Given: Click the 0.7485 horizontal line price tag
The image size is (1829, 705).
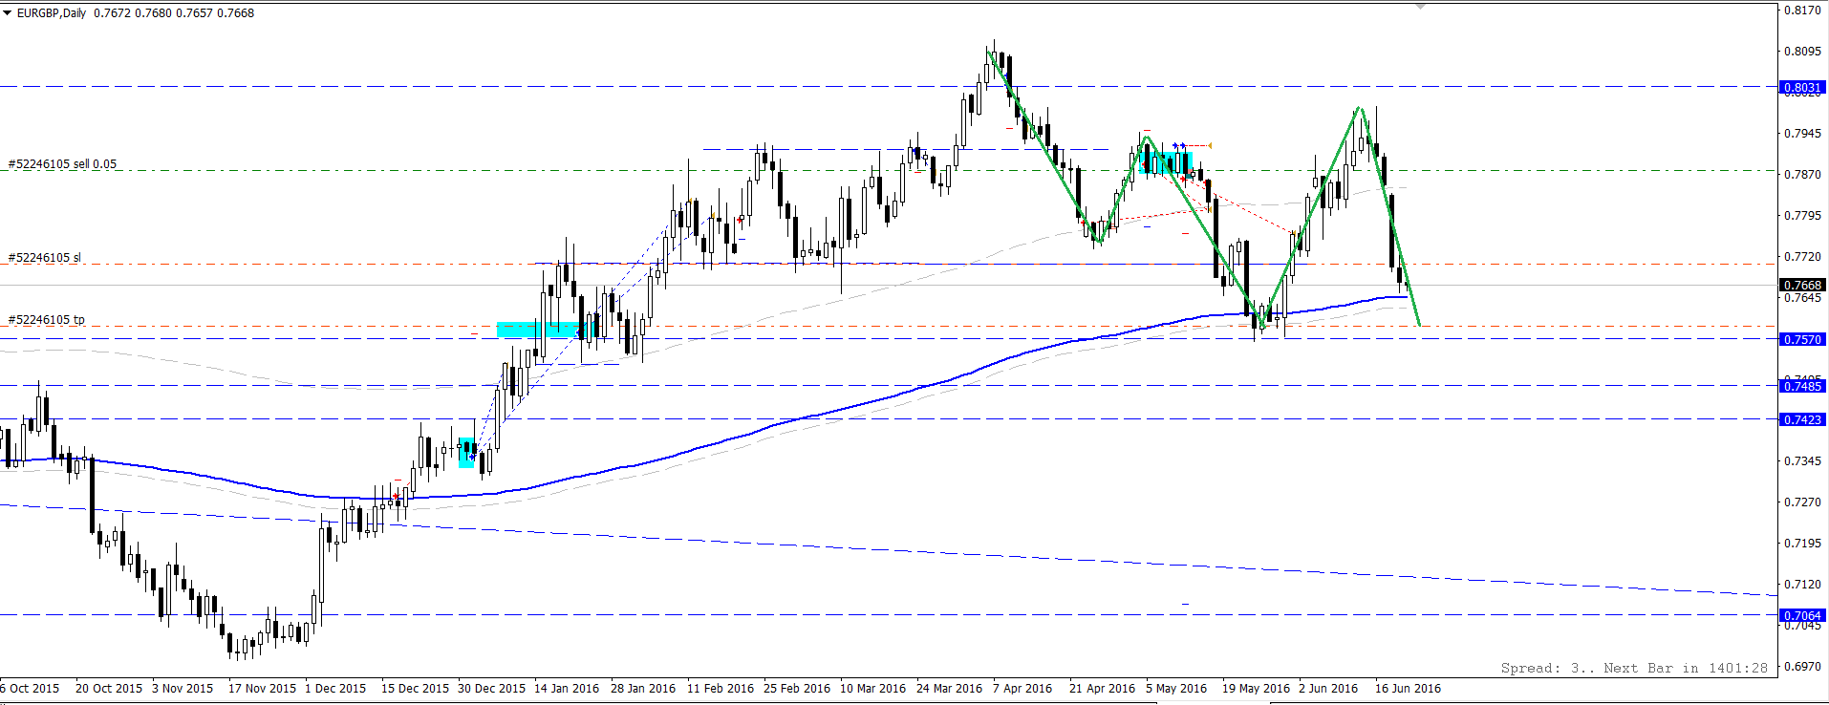Looking at the screenshot, I should 1802,386.
